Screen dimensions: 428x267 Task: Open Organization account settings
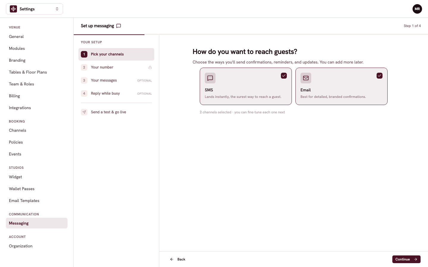37,246
